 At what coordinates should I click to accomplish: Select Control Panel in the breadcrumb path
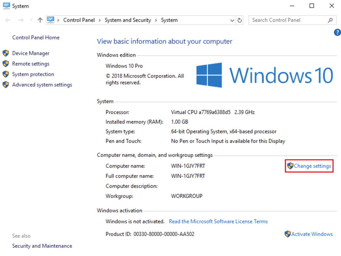(79, 20)
